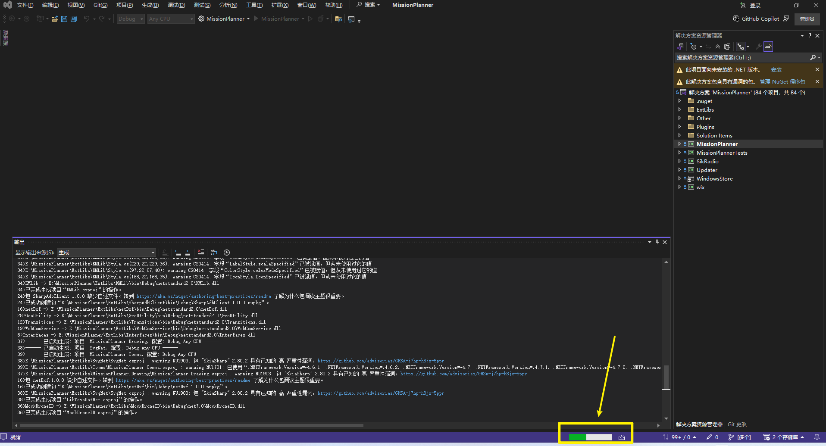Click the 管理 NuGet 程序包 link
The width and height of the screenshot is (826, 446).
tap(782, 82)
